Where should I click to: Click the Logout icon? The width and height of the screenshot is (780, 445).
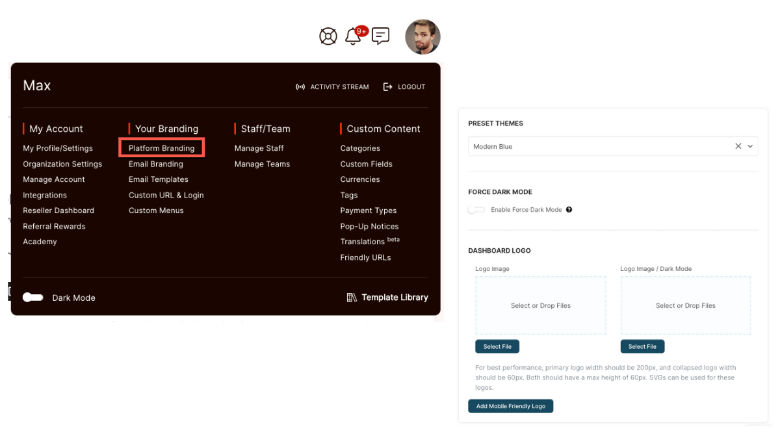388,87
